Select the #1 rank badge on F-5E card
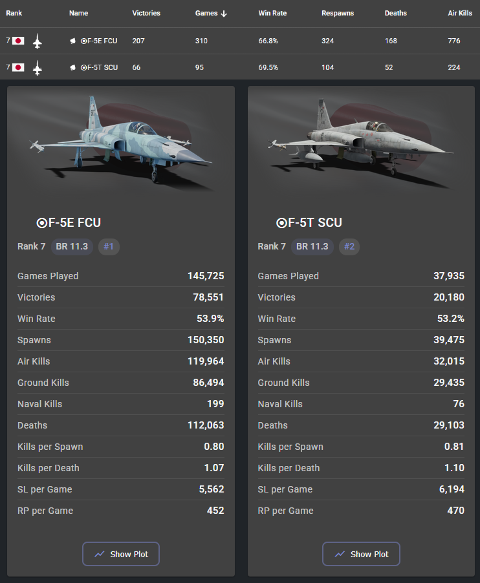Viewport: 480px width, 583px height. click(x=109, y=246)
